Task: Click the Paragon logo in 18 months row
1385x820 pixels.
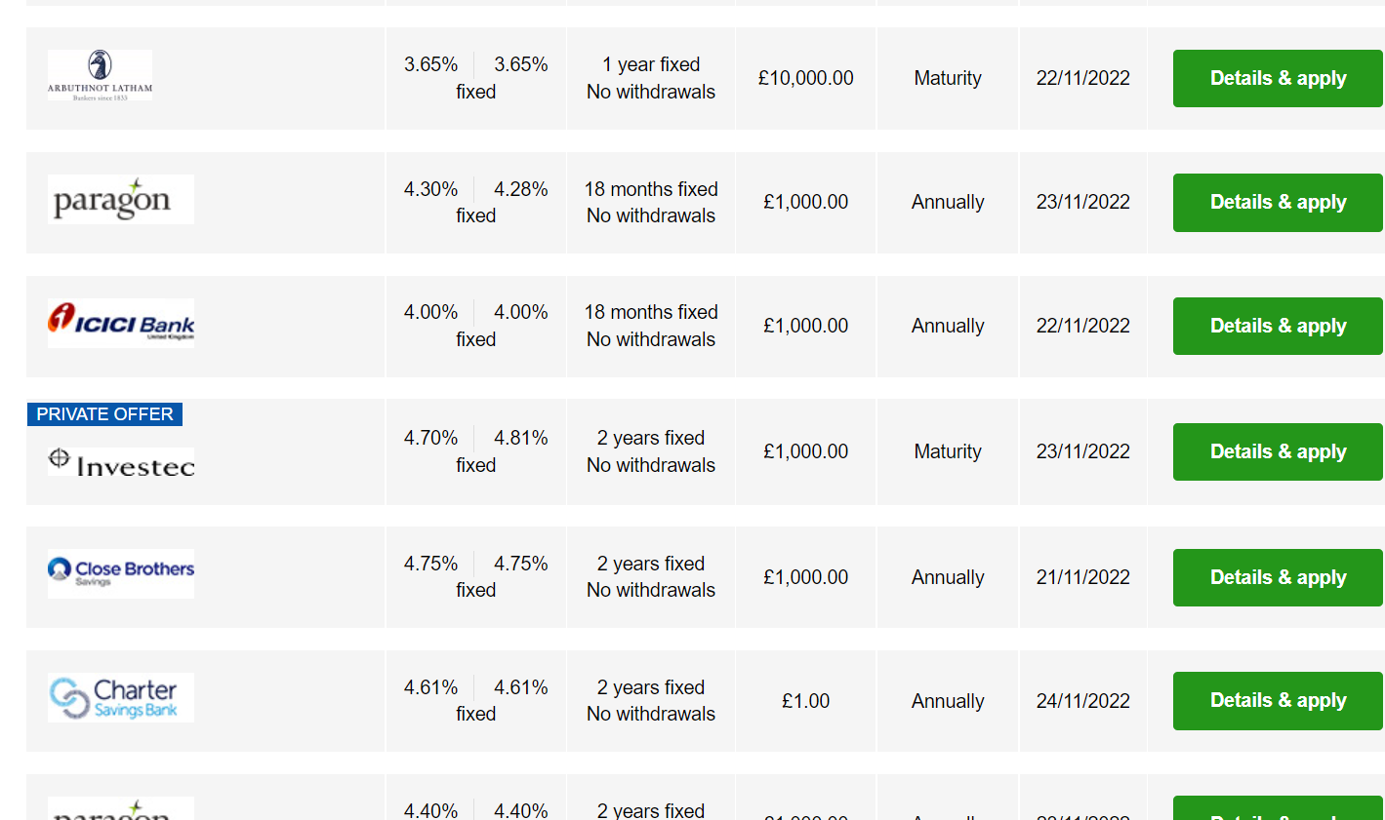Action: (121, 199)
